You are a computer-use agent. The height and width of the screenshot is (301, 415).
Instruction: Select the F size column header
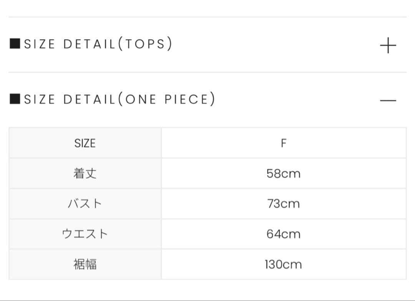point(284,143)
